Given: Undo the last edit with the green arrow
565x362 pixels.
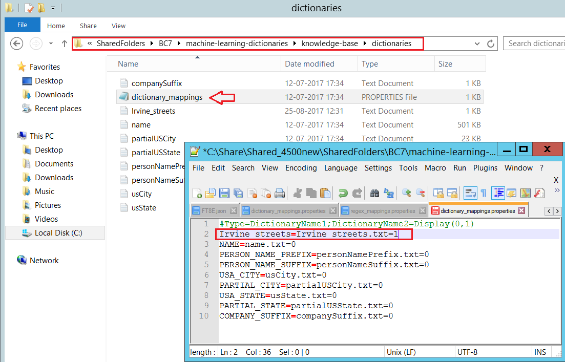Looking at the screenshot, I should point(343,194).
